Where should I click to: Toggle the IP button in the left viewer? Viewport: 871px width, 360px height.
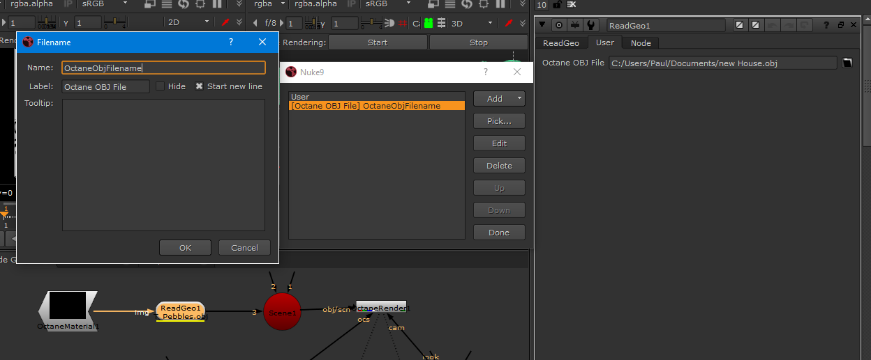point(68,4)
